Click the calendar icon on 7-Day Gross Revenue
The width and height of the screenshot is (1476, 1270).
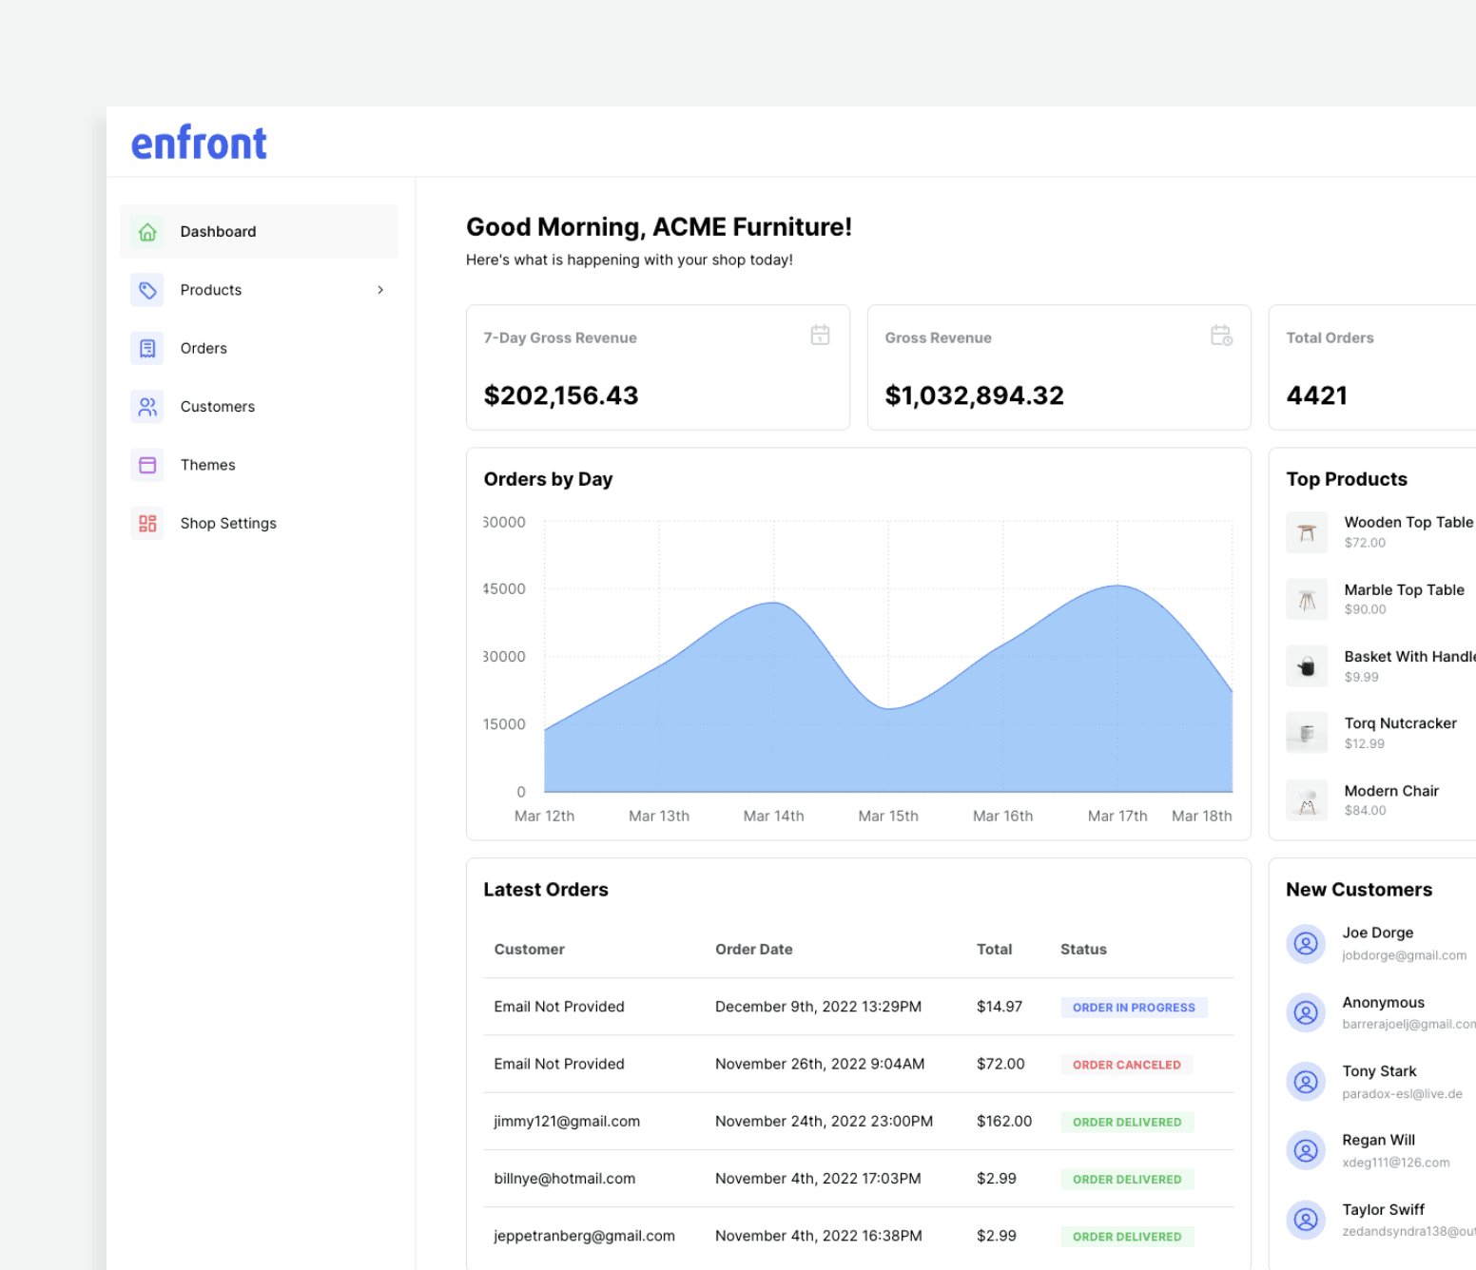tap(820, 335)
